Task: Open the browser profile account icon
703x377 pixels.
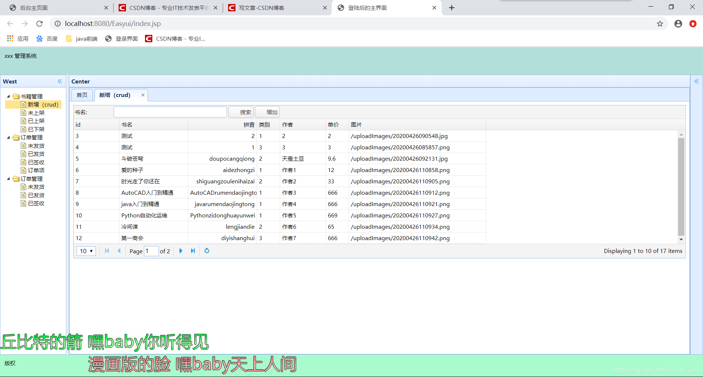Action: click(678, 24)
